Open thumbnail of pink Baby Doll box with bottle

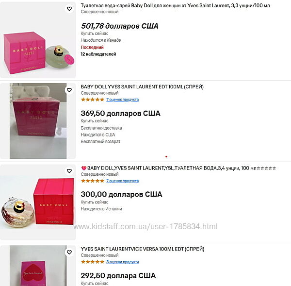pyautogui.click(x=38, y=40)
